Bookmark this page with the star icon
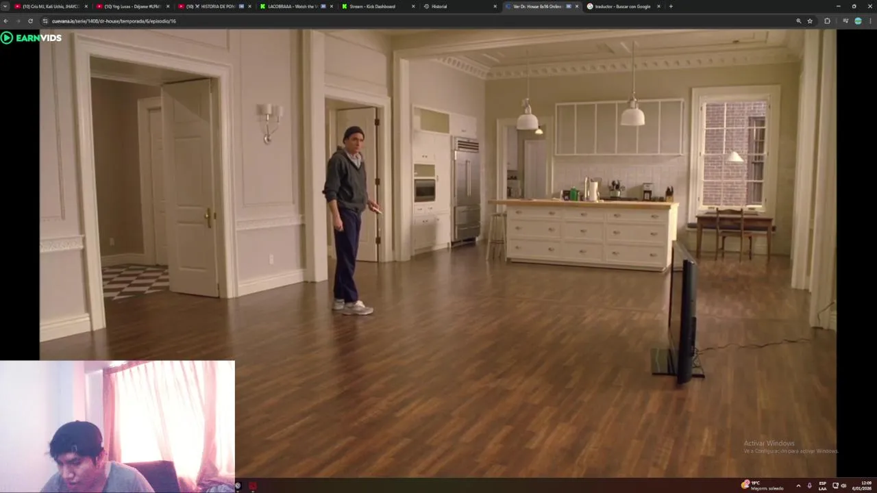 810,21
